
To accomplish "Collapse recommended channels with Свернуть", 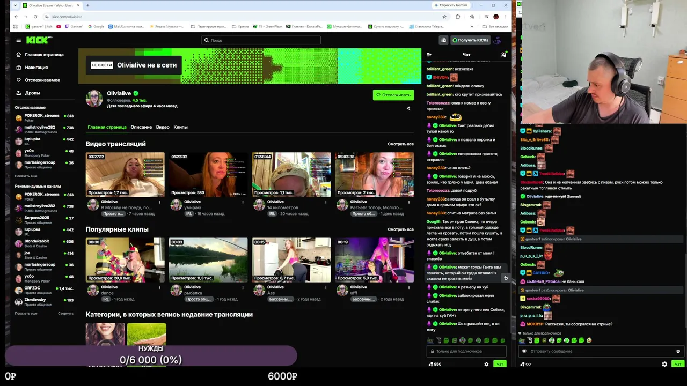I will pyautogui.click(x=65, y=313).
